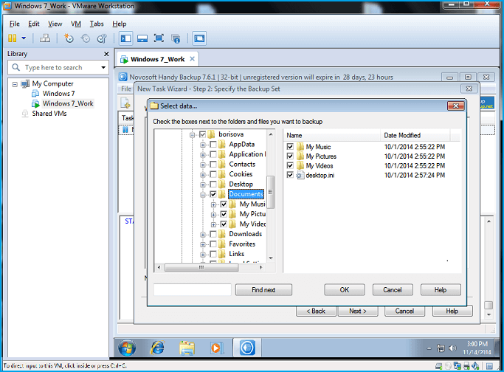Click the folder tree vertical scrollbar thumb
Screen dimensions: 504x372
click(271, 192)
